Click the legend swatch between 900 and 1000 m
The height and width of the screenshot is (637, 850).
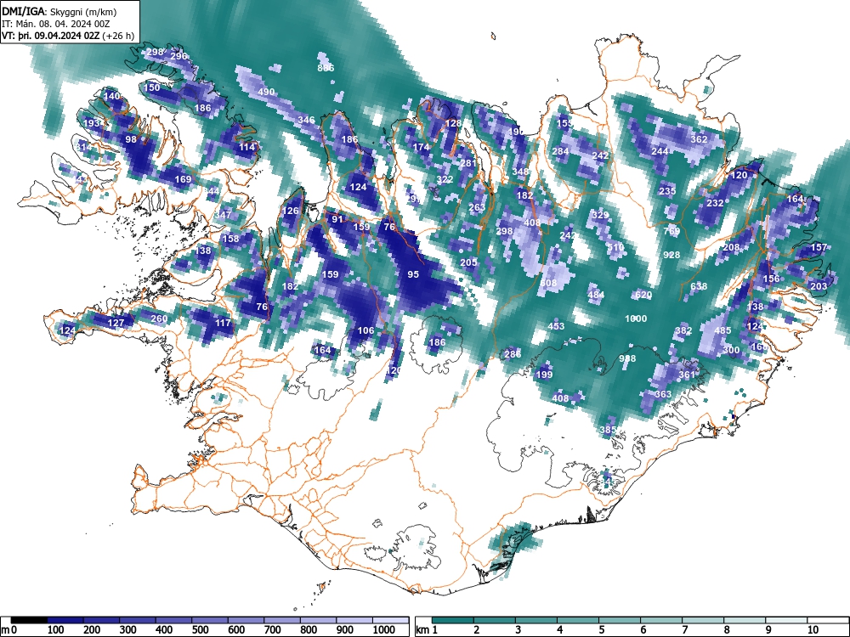[354, 620]
